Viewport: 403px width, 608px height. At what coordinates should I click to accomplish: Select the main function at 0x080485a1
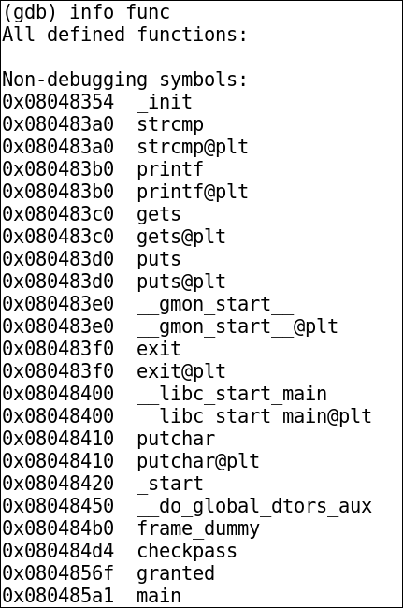coord(159,597)
